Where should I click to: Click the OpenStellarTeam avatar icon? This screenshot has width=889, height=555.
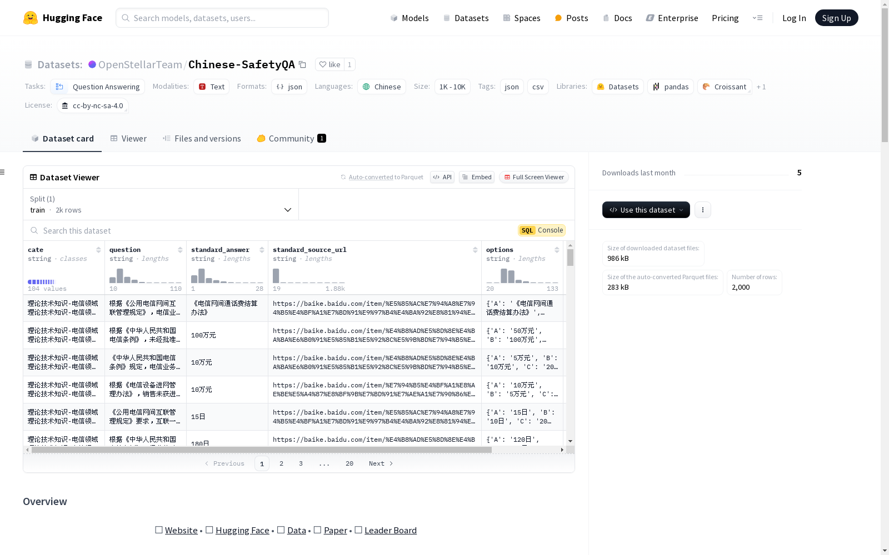click(x=92, y=64)
